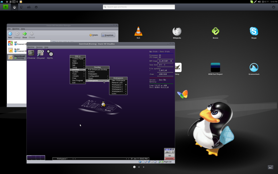The height and width of the screenshot is (174, 278).
Task: Select the face icon tab in launcher bar
Action: tap(14, 7)
